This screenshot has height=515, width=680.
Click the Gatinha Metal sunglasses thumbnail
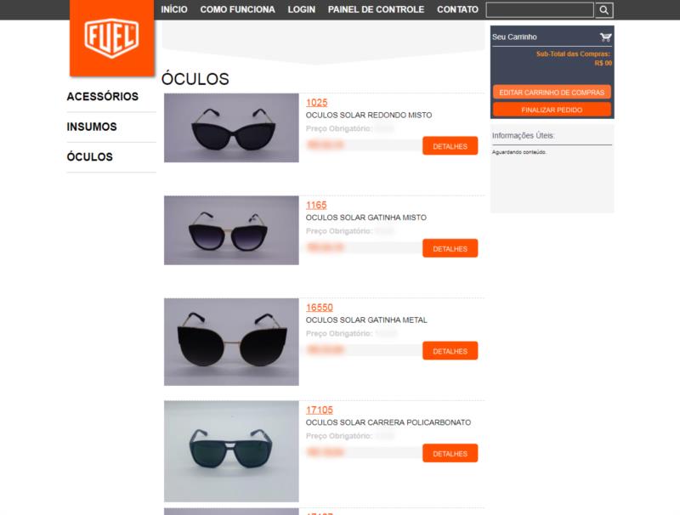231,342
